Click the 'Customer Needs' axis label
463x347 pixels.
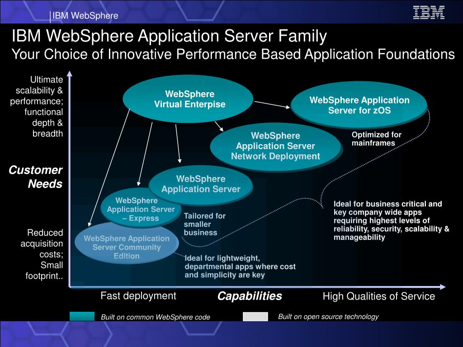click(x=36, y=177)
